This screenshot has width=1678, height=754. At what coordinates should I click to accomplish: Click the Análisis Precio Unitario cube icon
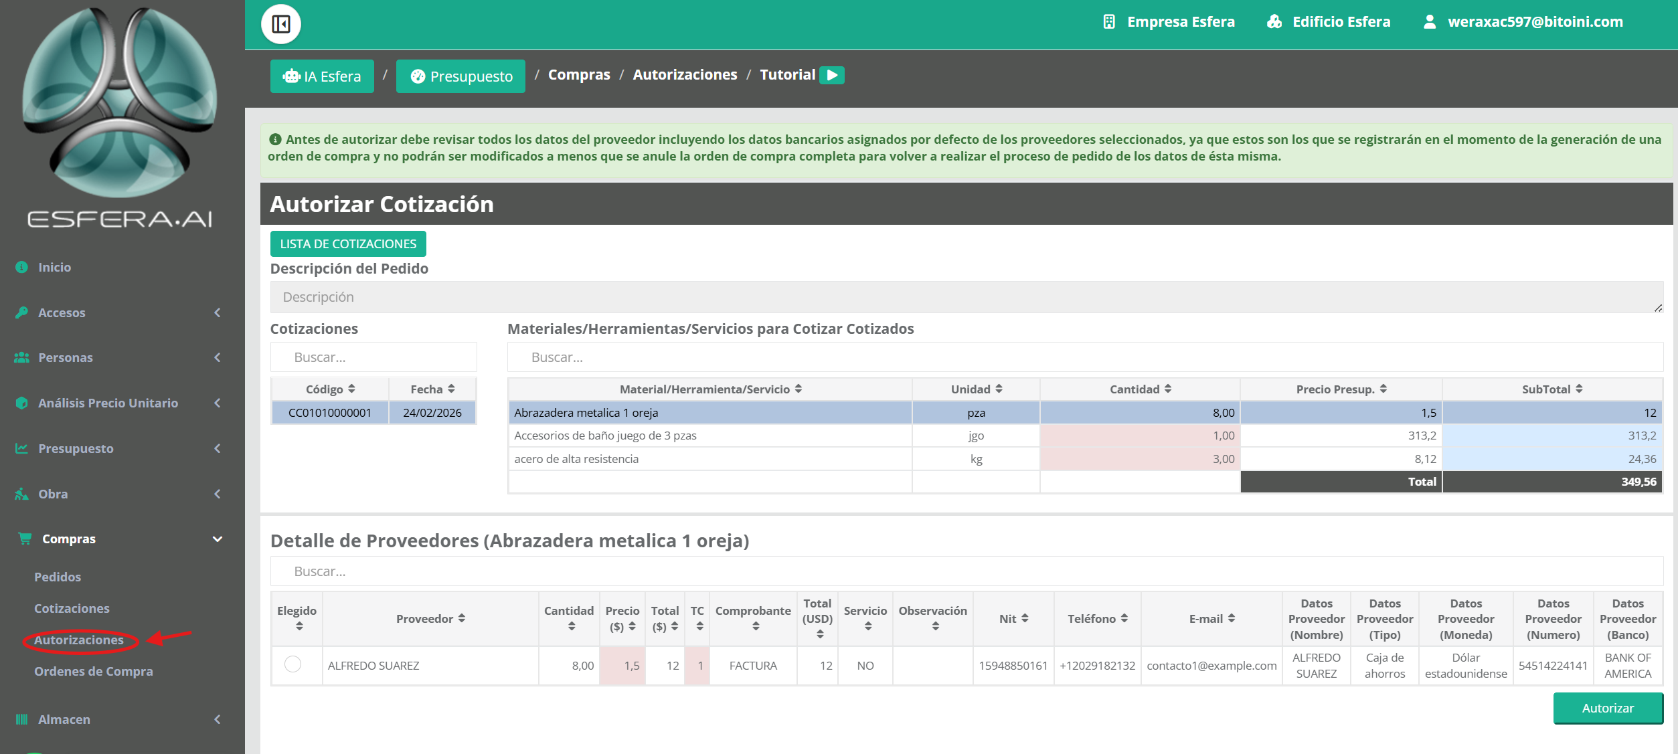click(22, 403)
